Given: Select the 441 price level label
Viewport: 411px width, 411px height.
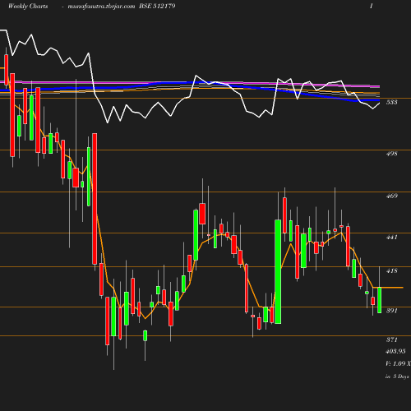Looking at the screenshot, I should pos(391,237).
